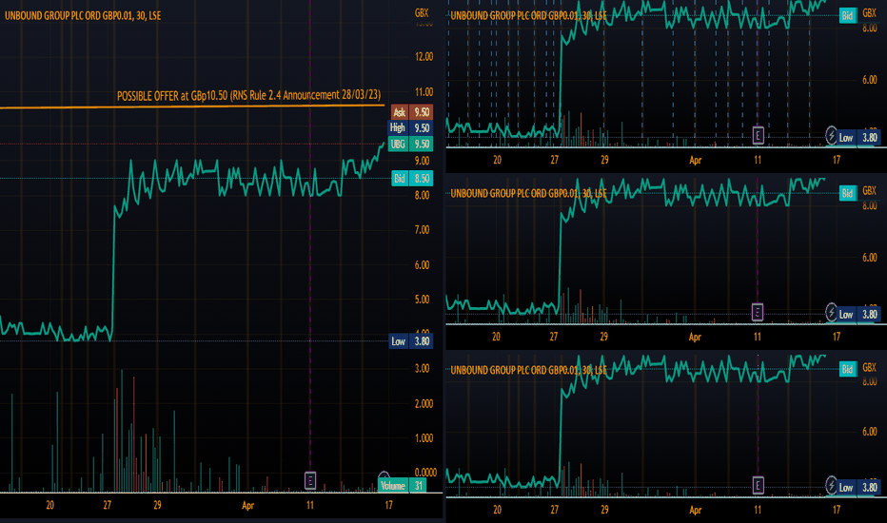The height and width of the screenshot is (523, 887).
Task: Click the Ask 9.50 price label
Action: point(412,112)
